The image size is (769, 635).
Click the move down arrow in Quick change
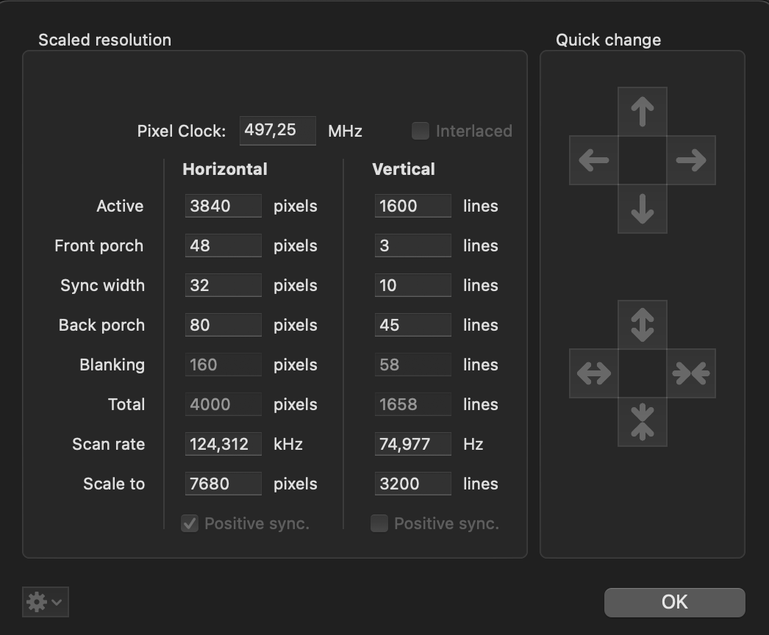pos(643,209)
